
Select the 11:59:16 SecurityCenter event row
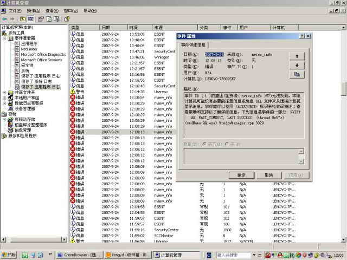click(184, 230)
